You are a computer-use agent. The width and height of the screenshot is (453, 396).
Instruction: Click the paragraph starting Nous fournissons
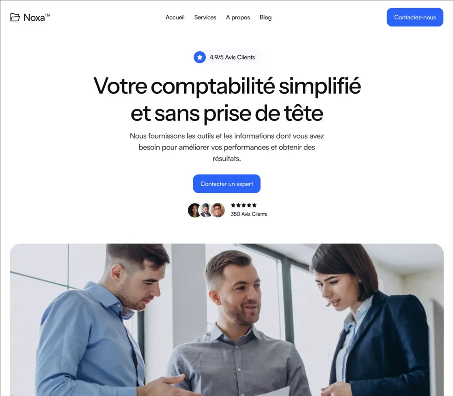[227, 147]
